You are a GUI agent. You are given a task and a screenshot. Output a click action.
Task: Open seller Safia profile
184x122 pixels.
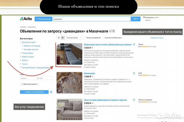click(x=140, y=73)
